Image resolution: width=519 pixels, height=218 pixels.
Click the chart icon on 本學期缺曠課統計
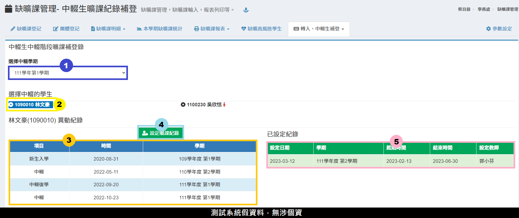[139, 29]
